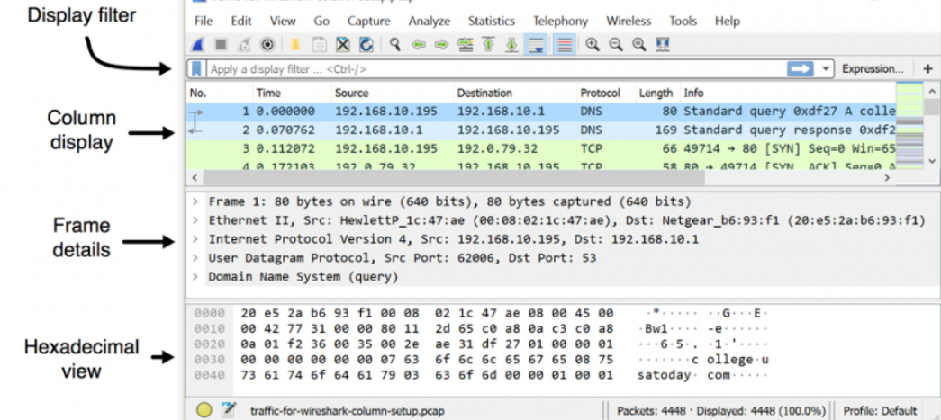
Task: Select packet 2 DNS query response row
Action: click(541, 130)
